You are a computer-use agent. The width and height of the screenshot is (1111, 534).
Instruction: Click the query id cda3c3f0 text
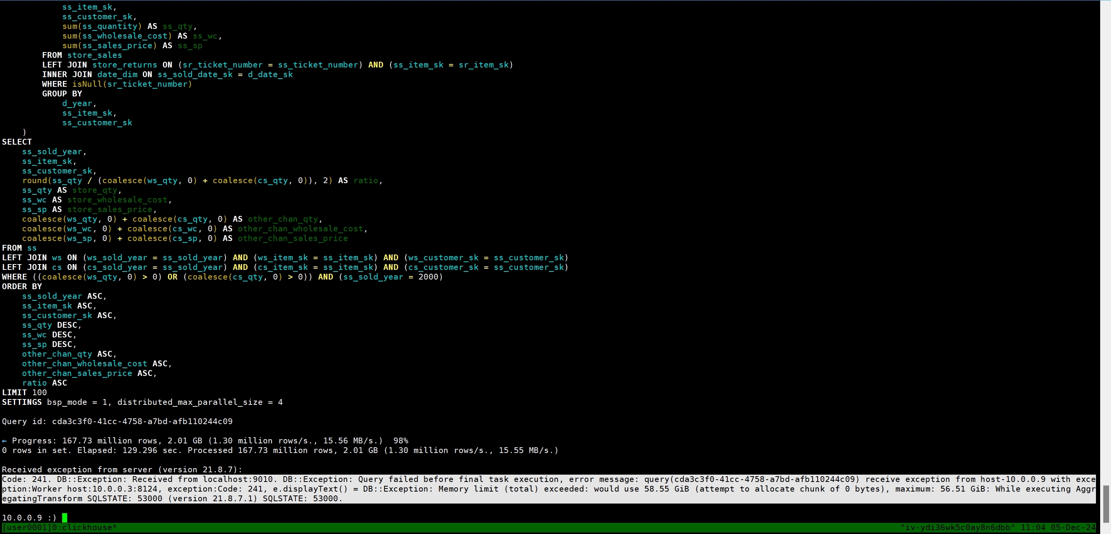pos(142,421)
